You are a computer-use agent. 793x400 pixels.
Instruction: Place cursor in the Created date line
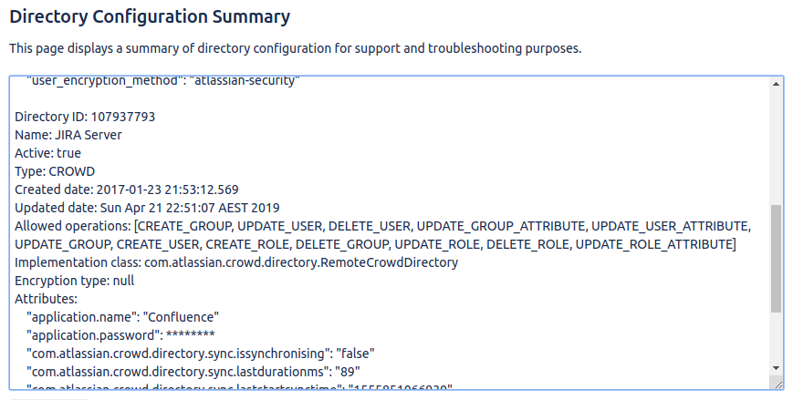coord(127,190)
